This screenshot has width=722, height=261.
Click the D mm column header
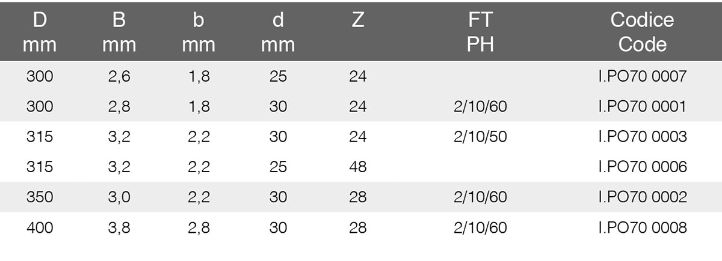pyautogui.click(x=40, y=32)
